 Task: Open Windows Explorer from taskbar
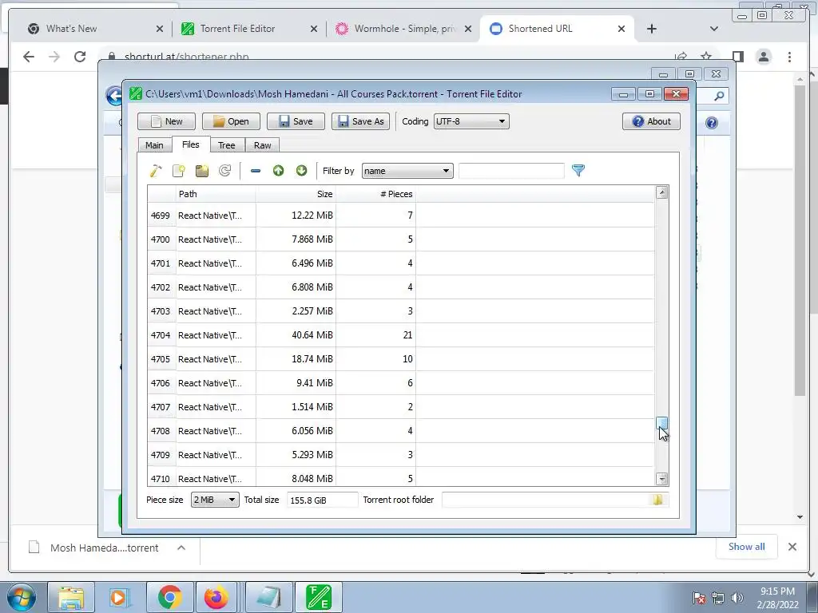pyautogui.click(x=71, y=597)
